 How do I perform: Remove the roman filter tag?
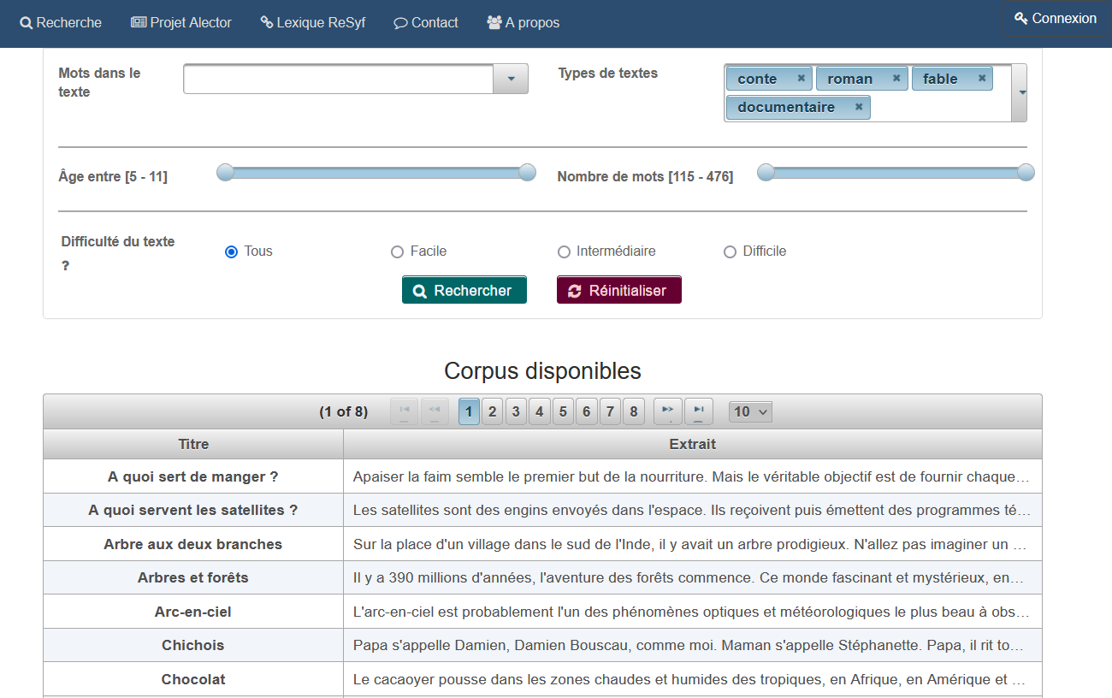pyautogui.click(x=896, y=79)
